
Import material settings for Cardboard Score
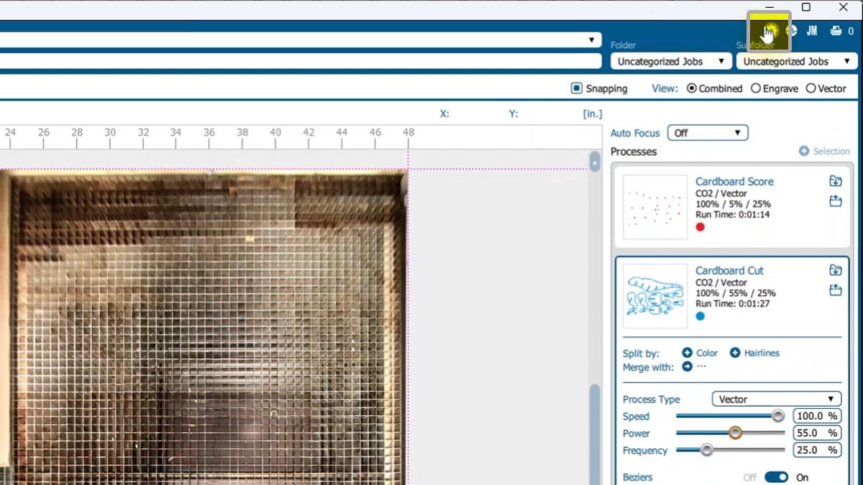(835, 182)
